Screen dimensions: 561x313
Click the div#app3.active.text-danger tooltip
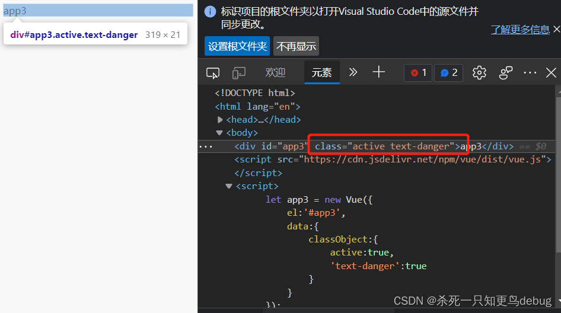95,35
